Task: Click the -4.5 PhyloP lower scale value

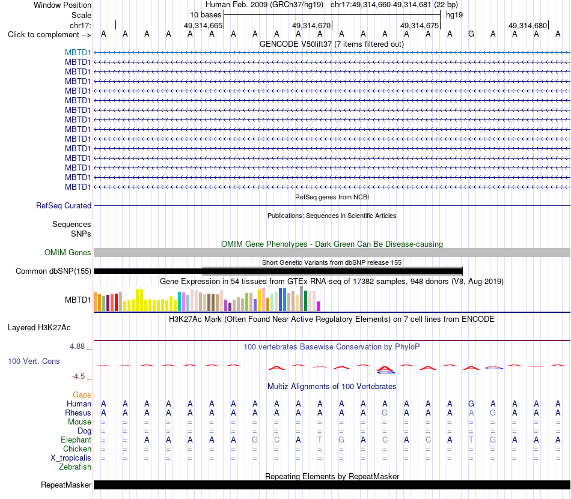Action: coord(78,377)
